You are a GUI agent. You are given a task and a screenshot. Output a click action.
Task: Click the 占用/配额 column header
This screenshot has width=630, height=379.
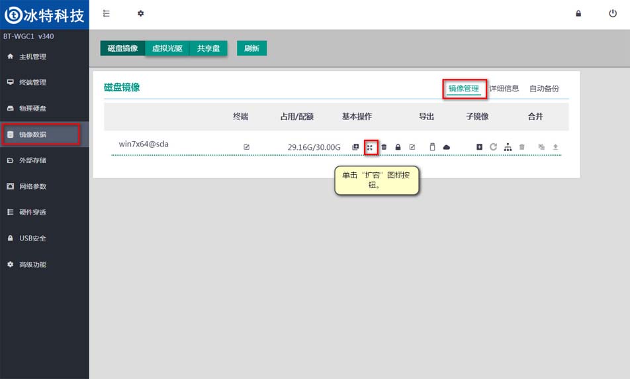[x=297, y=117]
